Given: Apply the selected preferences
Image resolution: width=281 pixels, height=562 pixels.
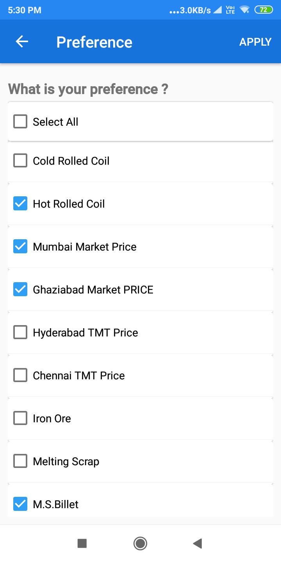Looking at the screenshot, I should click(255, 42).
